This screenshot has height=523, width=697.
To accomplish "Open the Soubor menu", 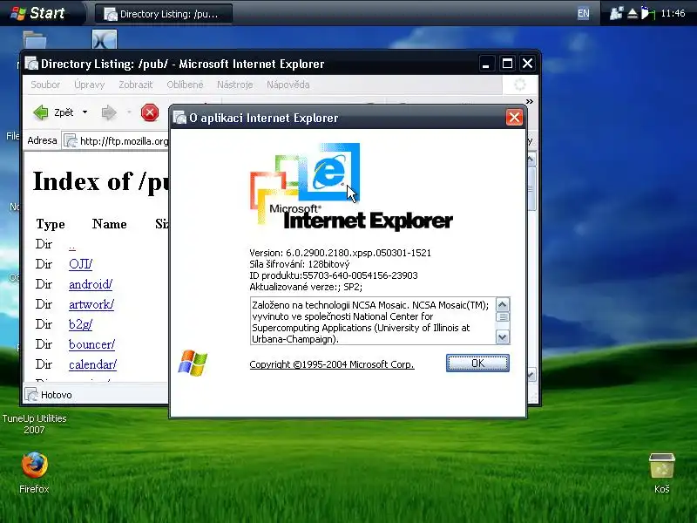I will coord(45,85).
